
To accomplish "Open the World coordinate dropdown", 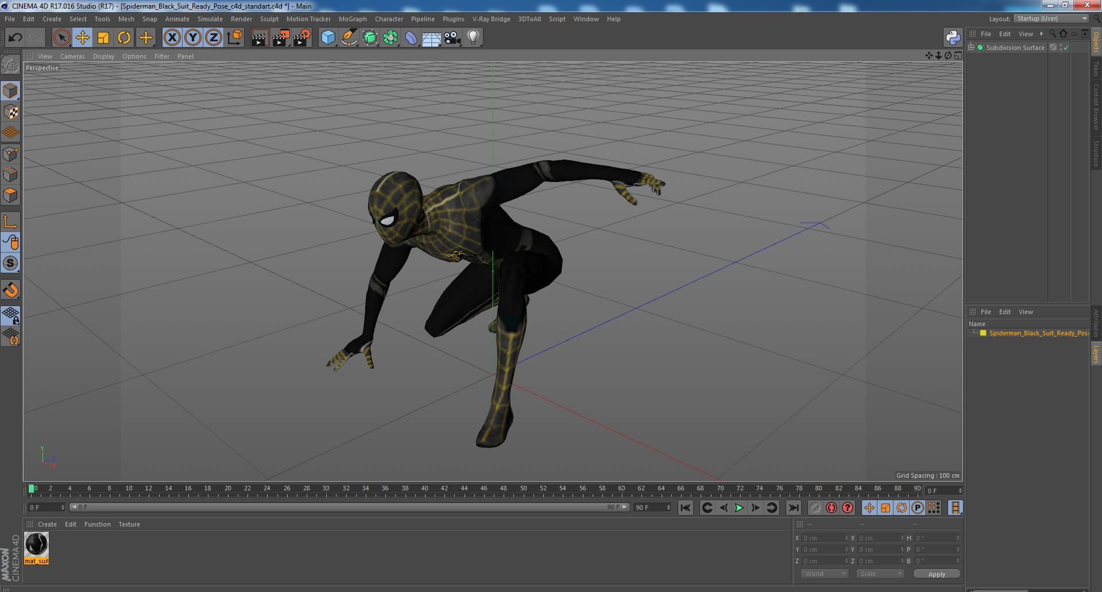I will pyautogui.click(x=825, y=574).
